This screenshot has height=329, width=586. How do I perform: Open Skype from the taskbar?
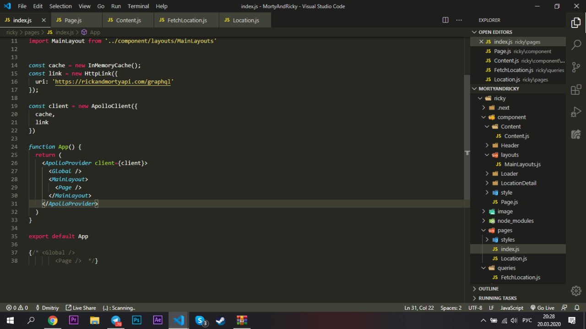click(x=201, y=320)
